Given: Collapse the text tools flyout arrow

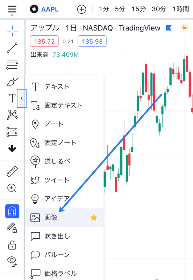Looking at the screenshot, I should tap(22, 98).
